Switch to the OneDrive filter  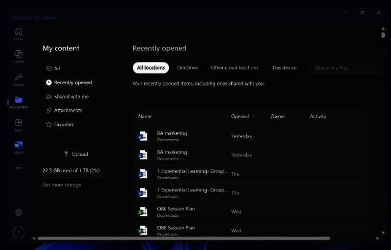click(x=187, y=68)
